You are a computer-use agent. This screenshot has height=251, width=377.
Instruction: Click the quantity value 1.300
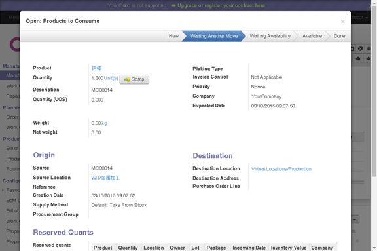pyautogui.click(x=97, y=78)
